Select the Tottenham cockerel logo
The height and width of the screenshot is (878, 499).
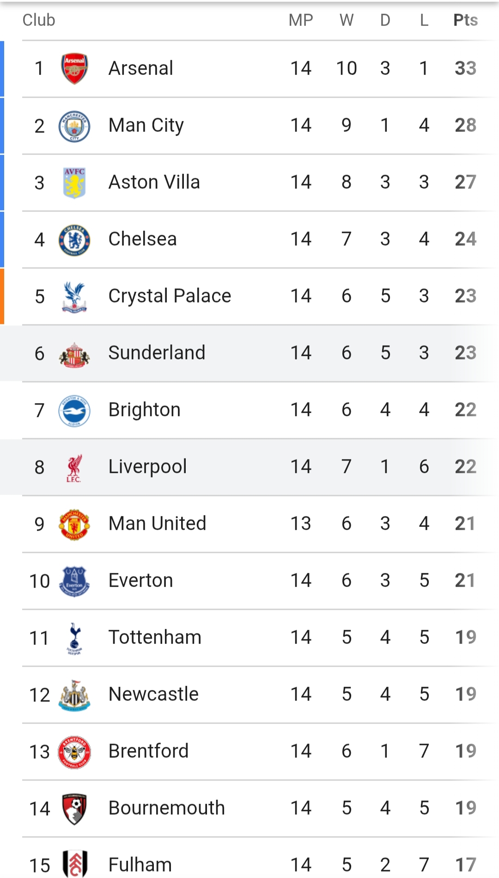[x=74, y=638]
